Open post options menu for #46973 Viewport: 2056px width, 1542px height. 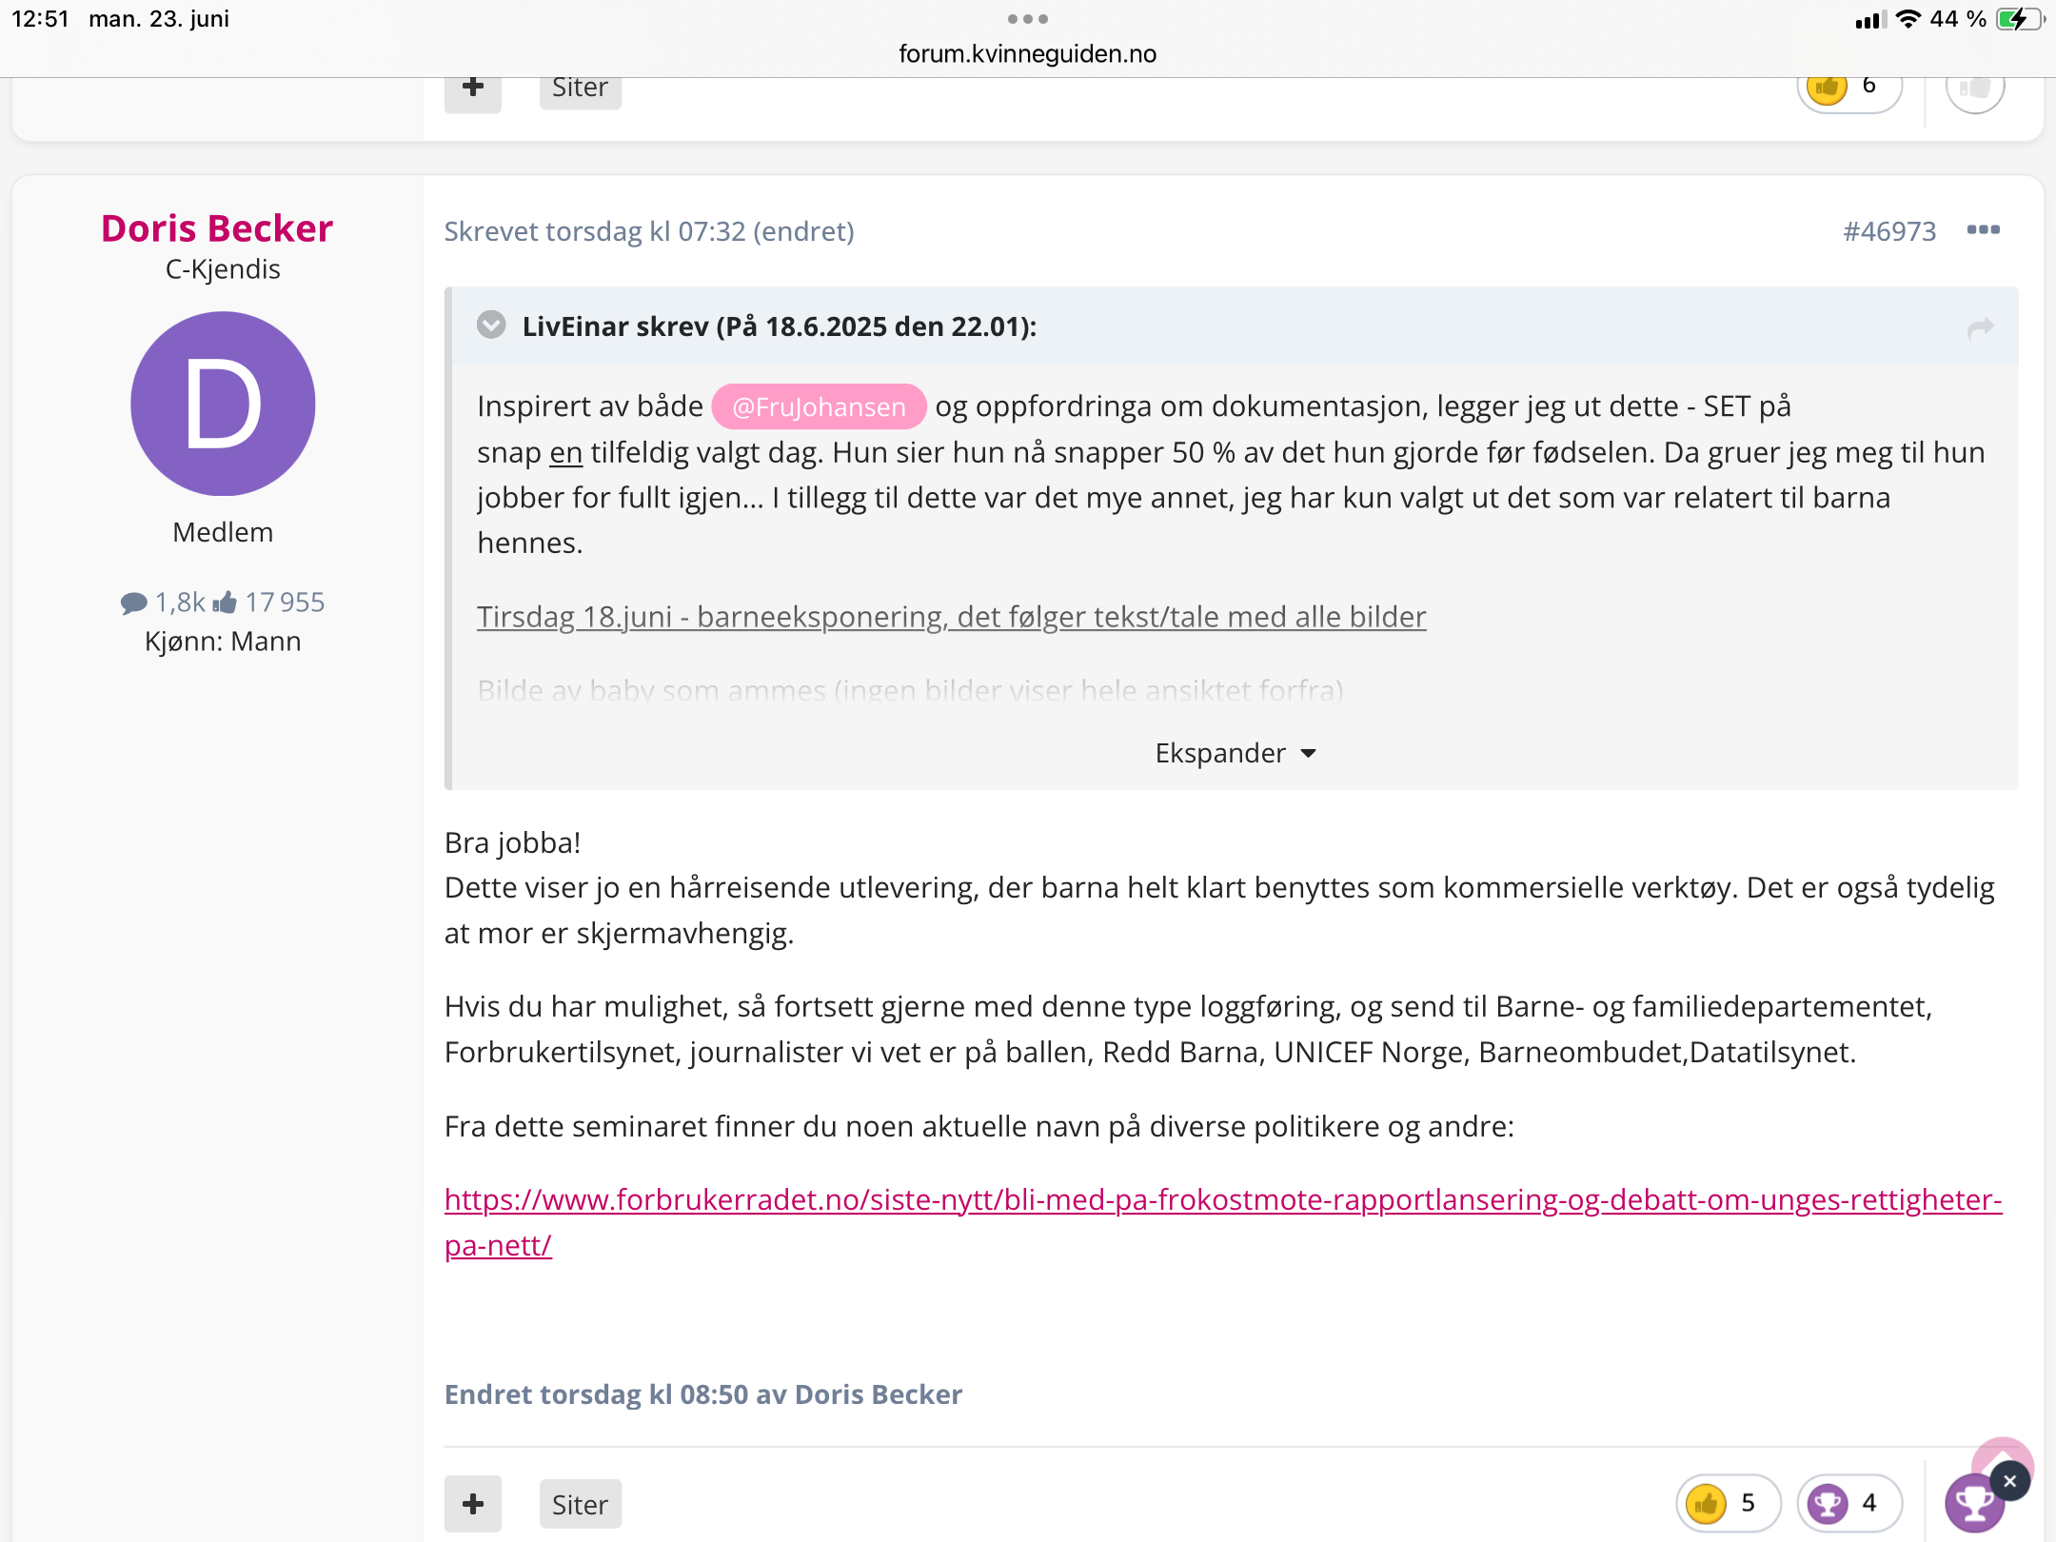point(1983,230)
